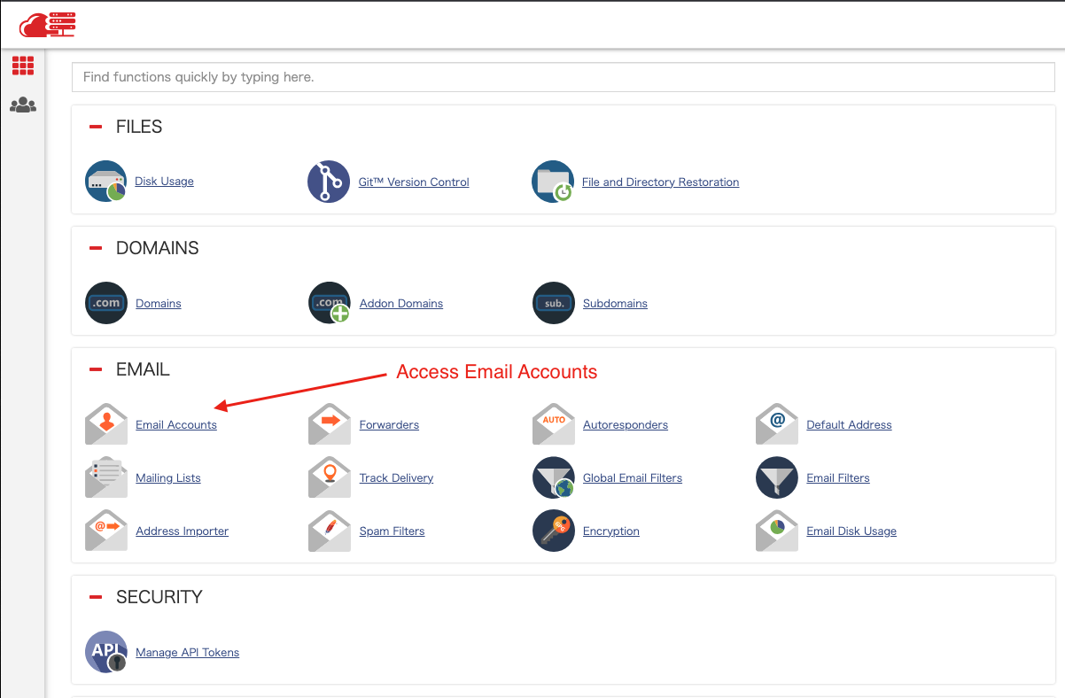Select the Addon Domains icon

tap(329, 303)
